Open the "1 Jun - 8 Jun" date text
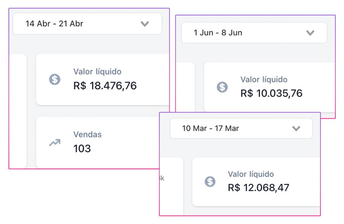This screenshot has height=224, width=344. (x=218, y=33)
